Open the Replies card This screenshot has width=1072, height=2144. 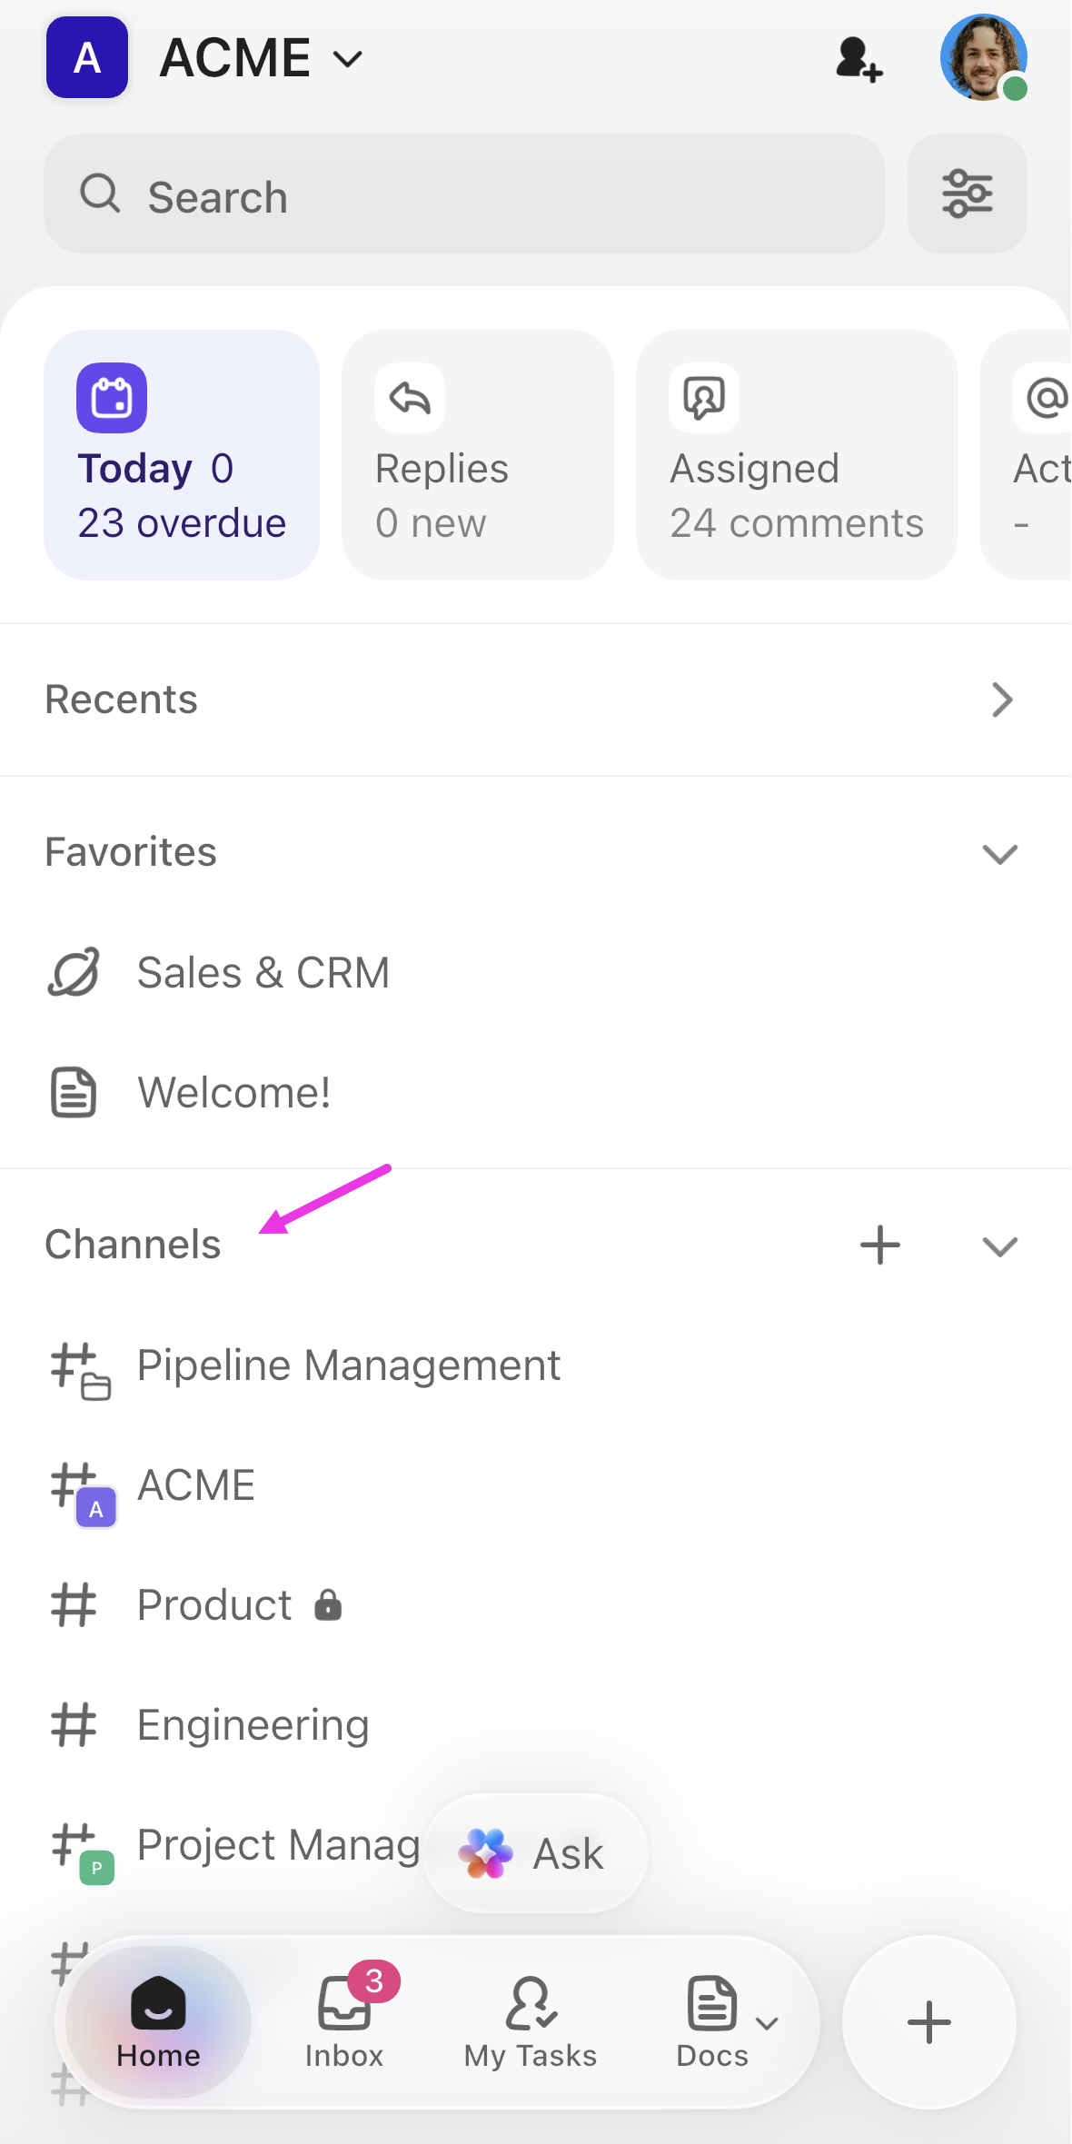pos(478,455)
